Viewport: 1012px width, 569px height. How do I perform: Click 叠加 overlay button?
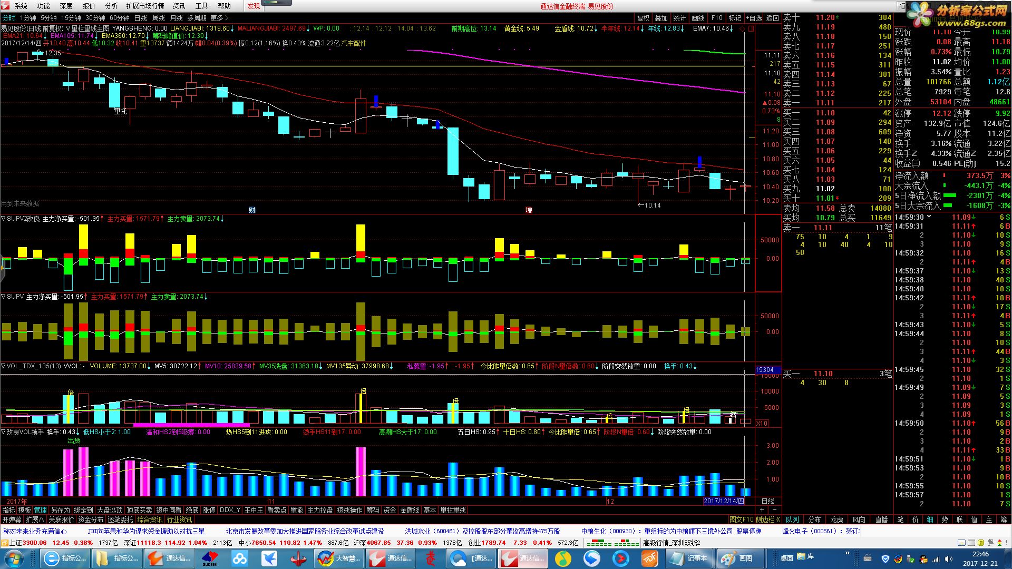[x=661, y=18]
